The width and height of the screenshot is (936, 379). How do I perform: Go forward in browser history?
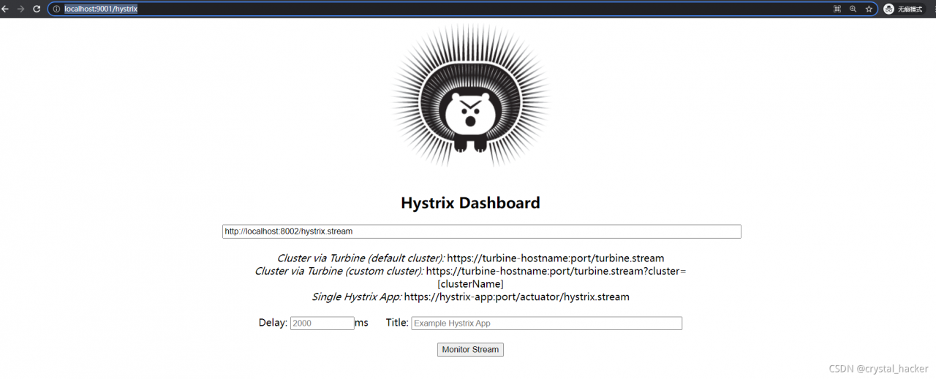point(21,9)
